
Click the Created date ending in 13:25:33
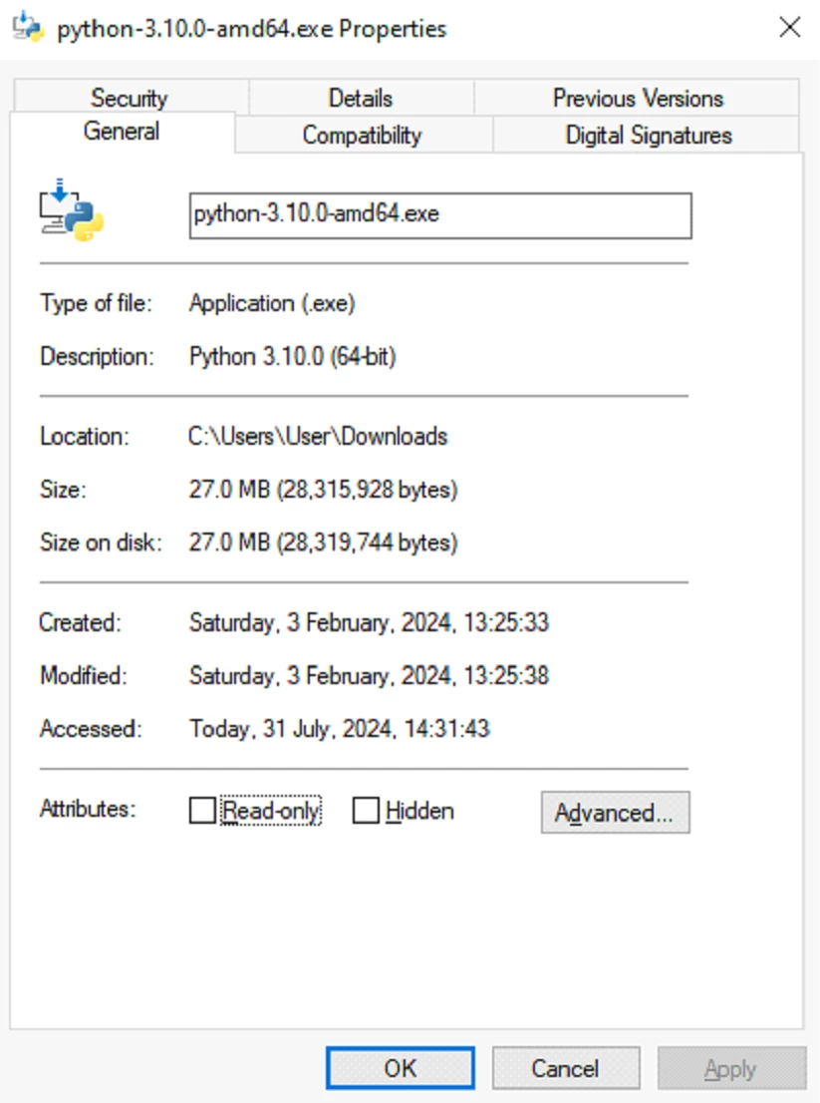369,623
